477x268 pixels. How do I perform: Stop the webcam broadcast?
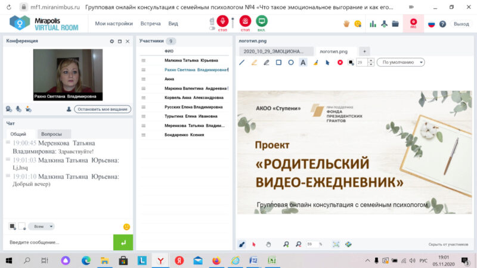tap(245, 21)
